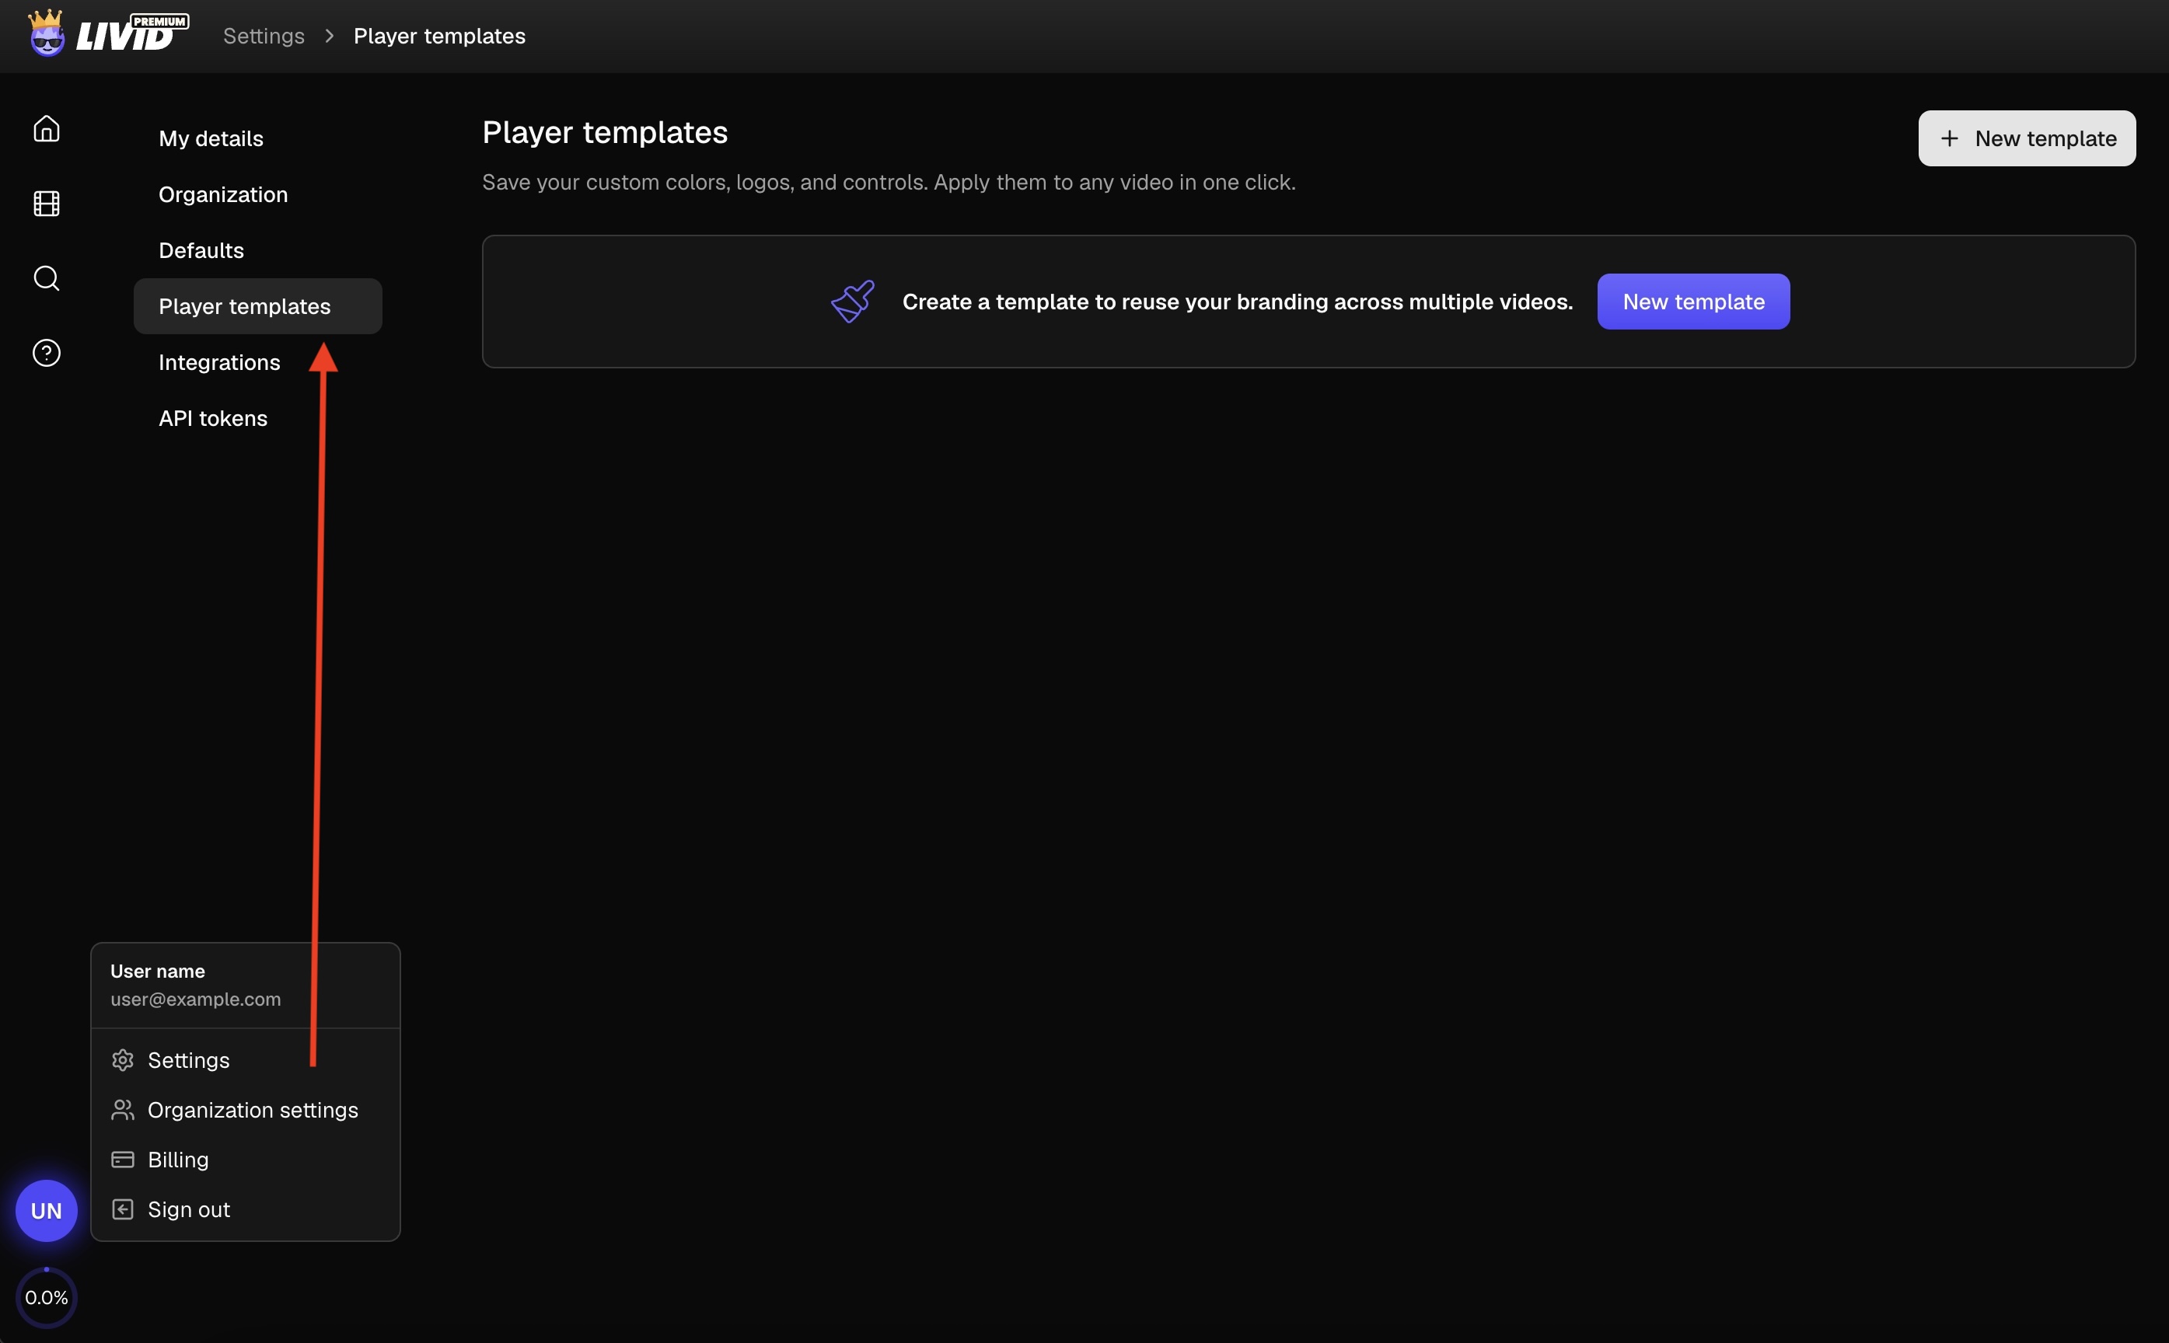Open the Home icon in sidebar
Image resolution: width=2169 pixels, height=1343 pixels.
(x=46, y=129)
